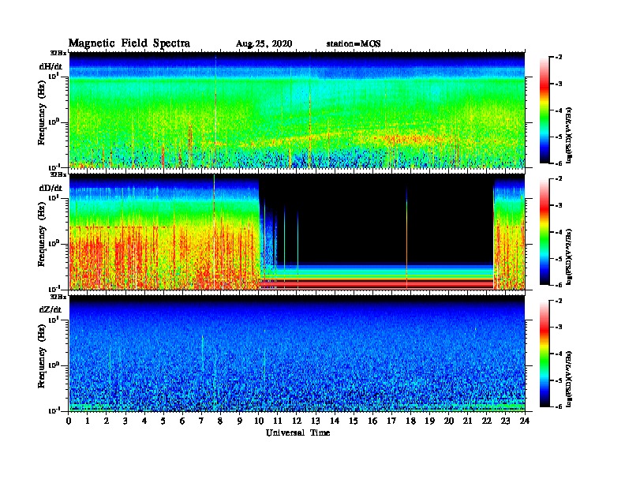The height and width of the screenshot is (483, 625).
Task: Click hour tick '4' on time axis
Action: pyautogui.click(x=144, y=421)
